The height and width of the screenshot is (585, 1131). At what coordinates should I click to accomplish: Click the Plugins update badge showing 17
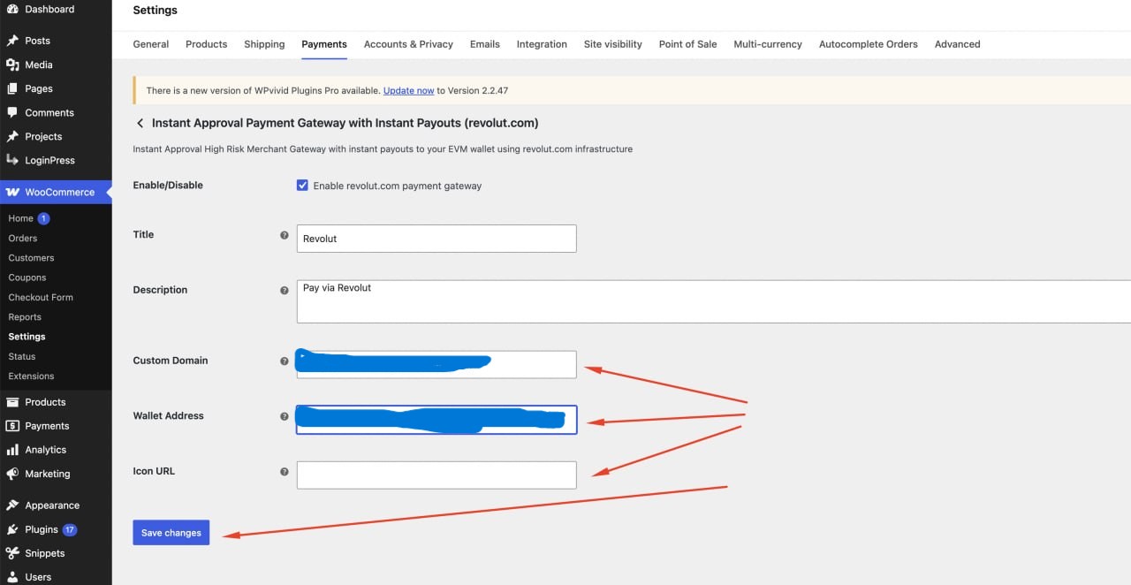tap(70, 529)
